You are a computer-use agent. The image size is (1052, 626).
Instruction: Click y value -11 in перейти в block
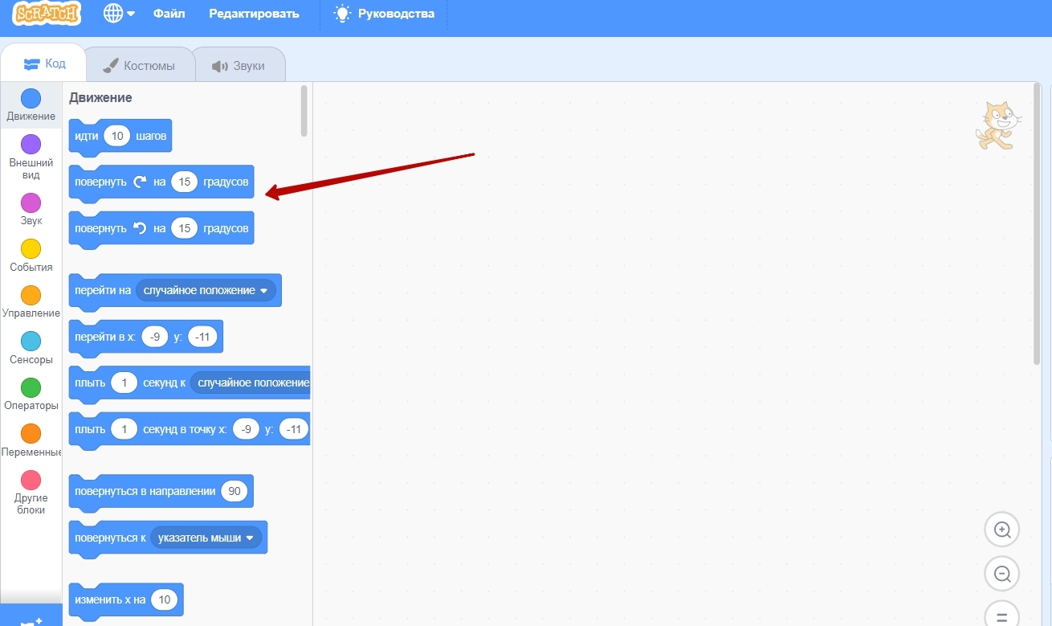pyautogui.click(x=203, y=337)
